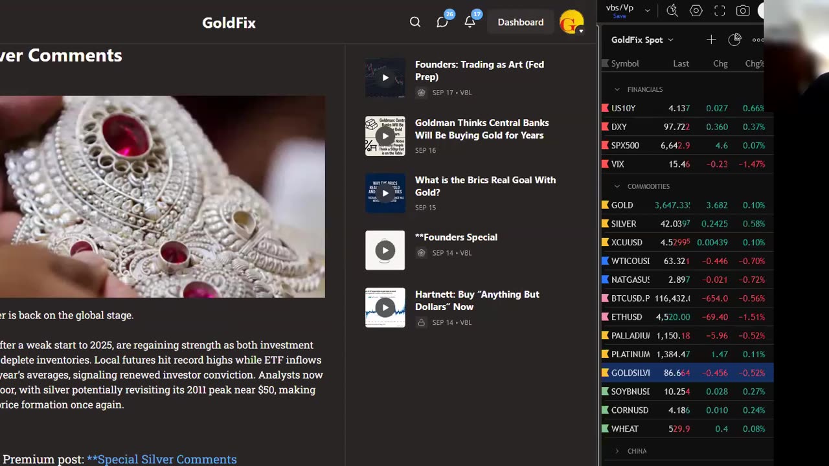Sort watchlist by Chg column
Viewport: 829px width, 466px height.
[x=720, y=63]
